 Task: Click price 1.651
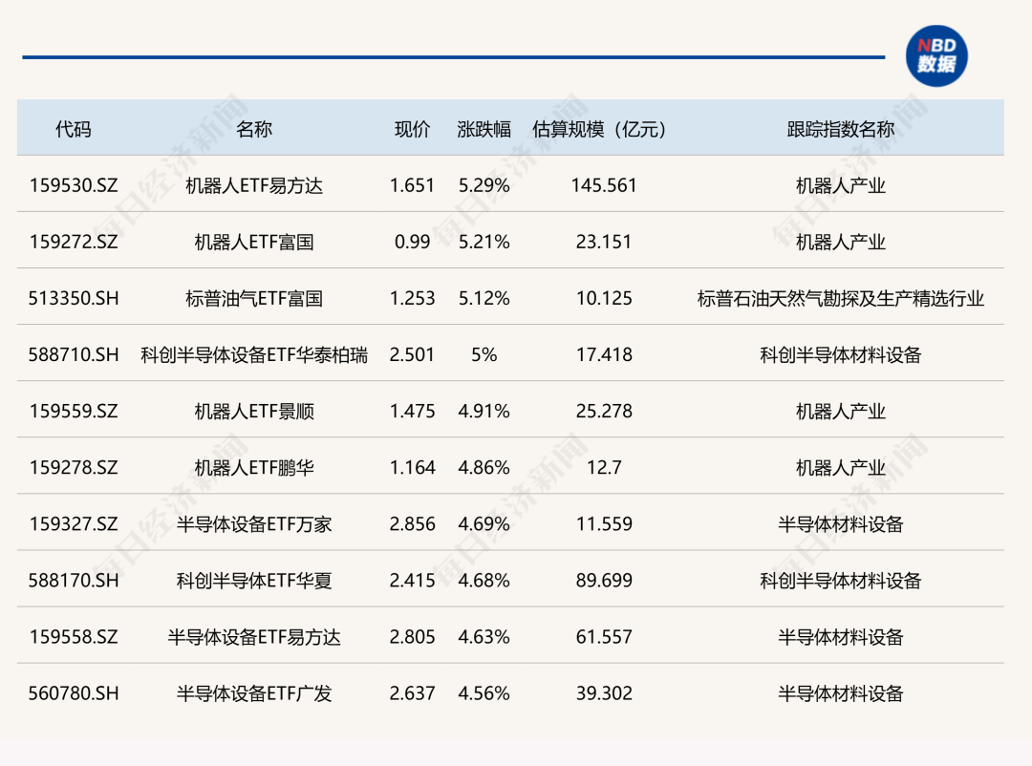tap(412, 185)
